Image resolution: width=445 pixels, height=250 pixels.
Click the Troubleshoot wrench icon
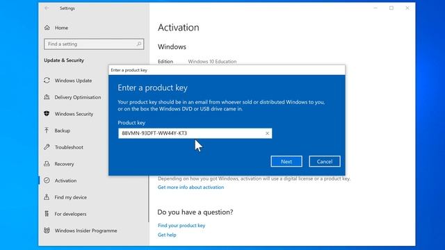(47, 147)
